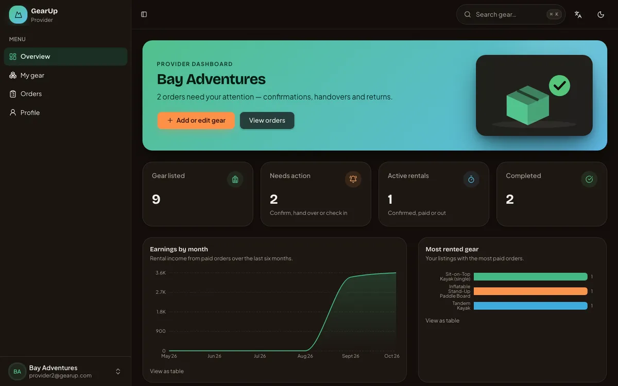The image size is (618, 386).
Task: Open Profile in the sidebar menu
Action: coord(65,112)
